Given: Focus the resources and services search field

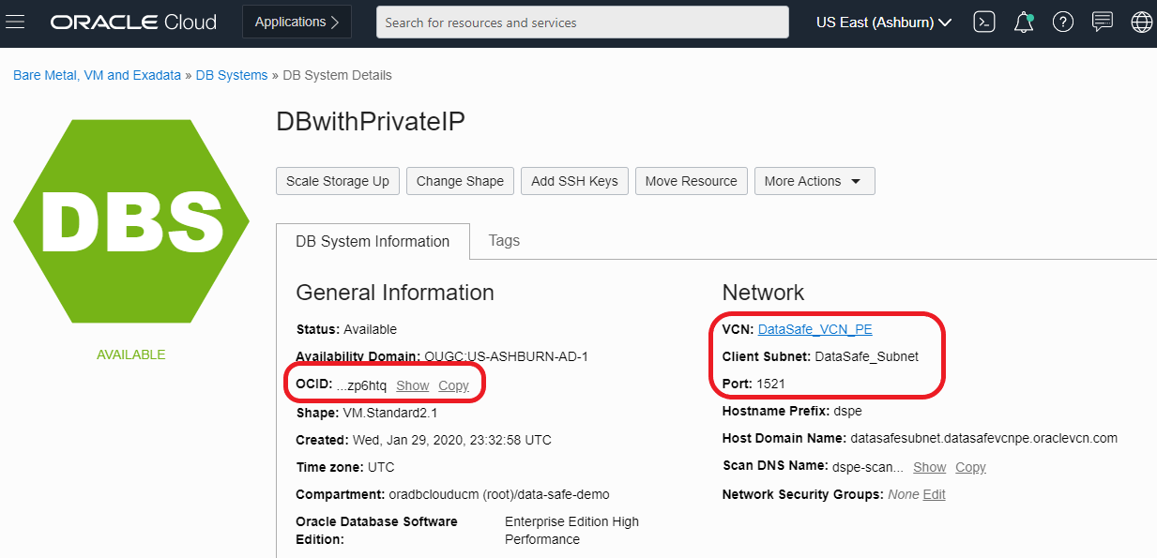Looking at the screenshot, I should coord(582,22).
